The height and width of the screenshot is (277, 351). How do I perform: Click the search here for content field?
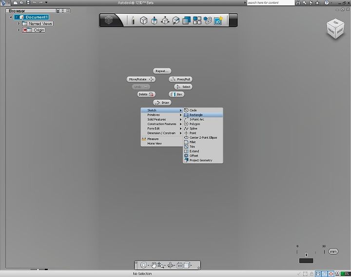click(271, 3)
